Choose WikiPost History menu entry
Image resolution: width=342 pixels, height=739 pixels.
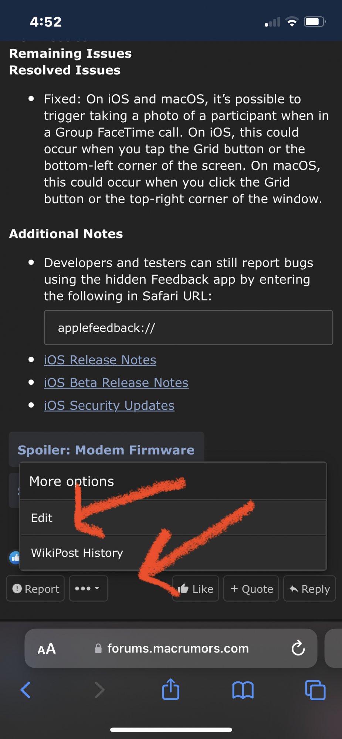[77, 553]
